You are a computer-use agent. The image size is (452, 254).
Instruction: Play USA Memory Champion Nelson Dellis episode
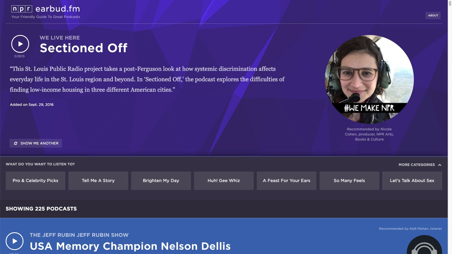(14, 241)
